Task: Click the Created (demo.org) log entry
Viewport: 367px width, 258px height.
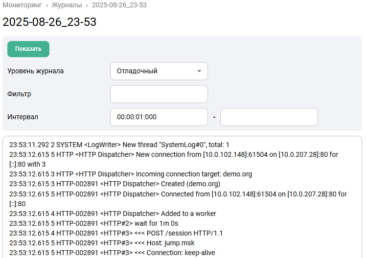Action: pos(115,184)
